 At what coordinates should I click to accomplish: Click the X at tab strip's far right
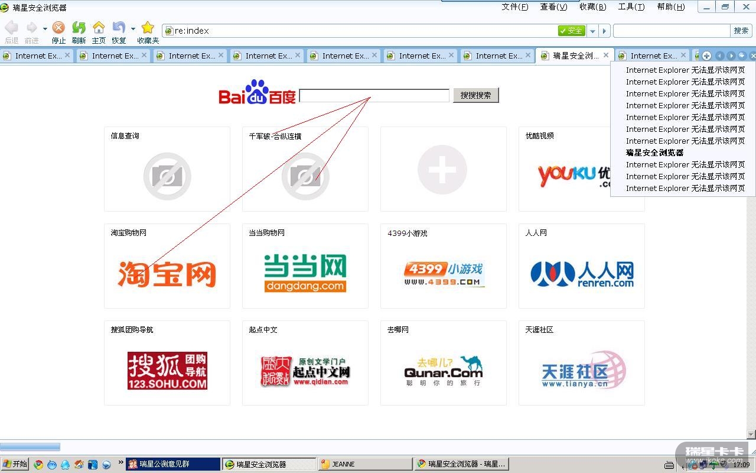(752, 56)
